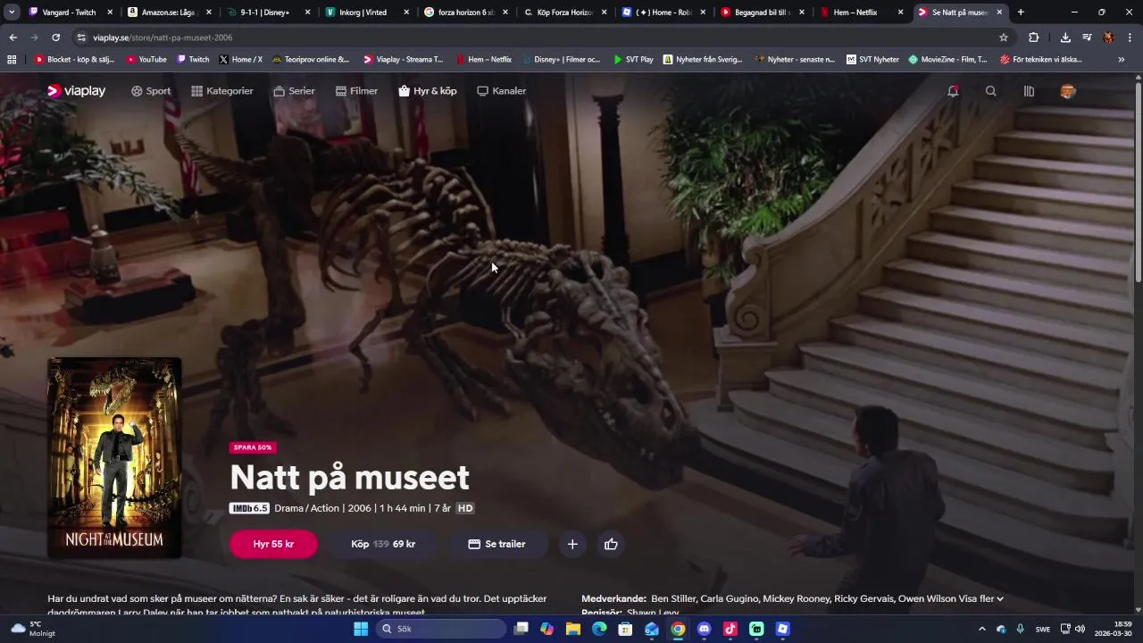Viewport: 1143px width, 643px height.
Task: Go back to the previous page
Action: [13, 38]
